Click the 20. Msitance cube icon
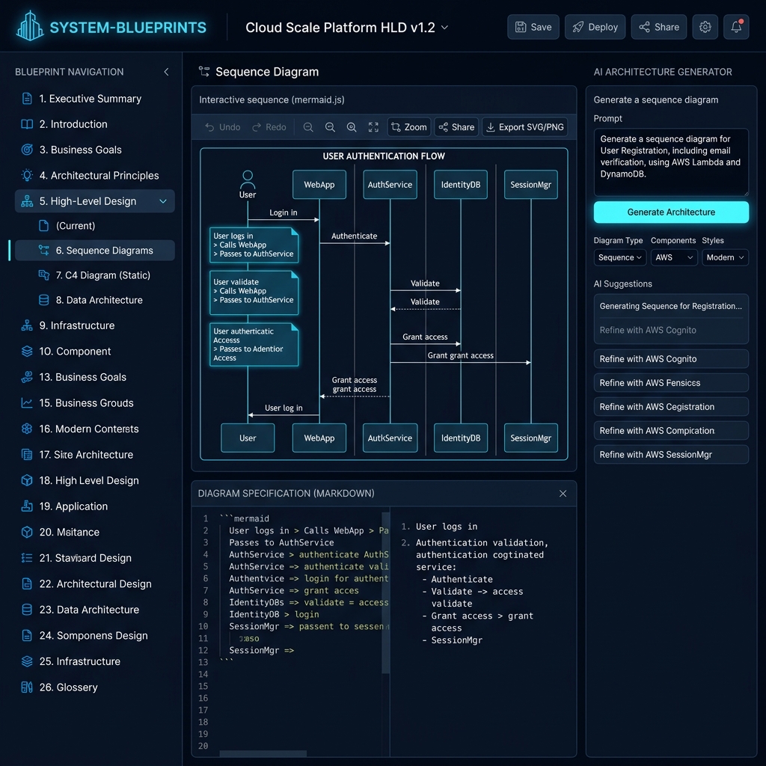This screenshot has width=766, height=766. tap(28, 532)
